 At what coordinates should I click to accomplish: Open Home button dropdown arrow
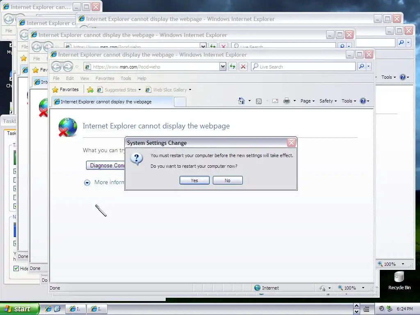[250, 101]
